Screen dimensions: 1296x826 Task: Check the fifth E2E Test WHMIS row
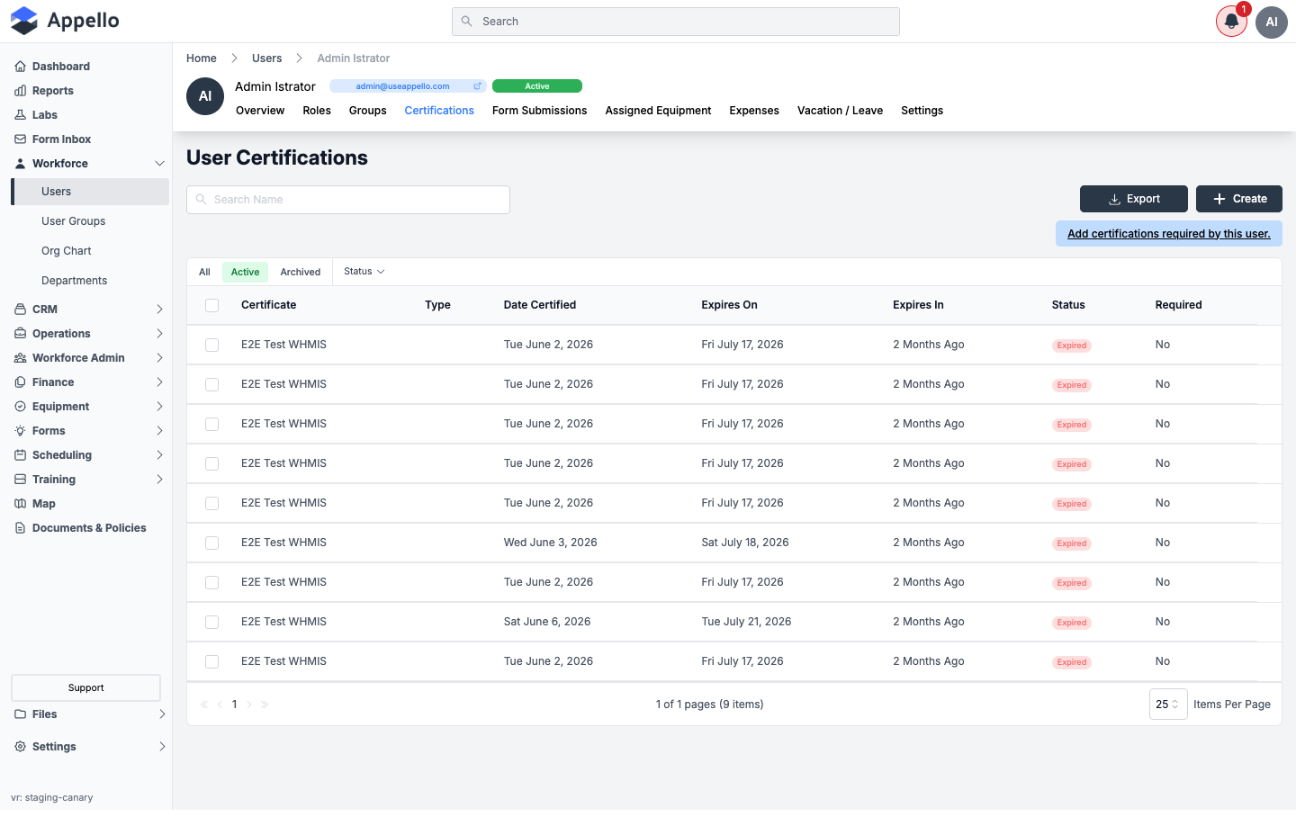click(x=212, y=504)
